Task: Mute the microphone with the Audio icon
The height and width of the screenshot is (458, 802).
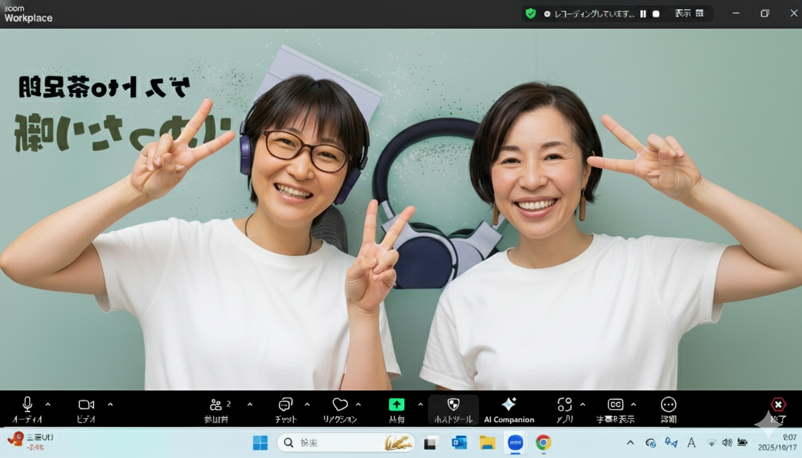Action: [x=27, y=405]
